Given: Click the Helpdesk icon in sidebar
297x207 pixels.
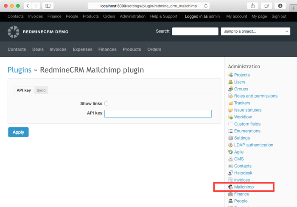Looking at the screenshot, I should tap(230, 173).
